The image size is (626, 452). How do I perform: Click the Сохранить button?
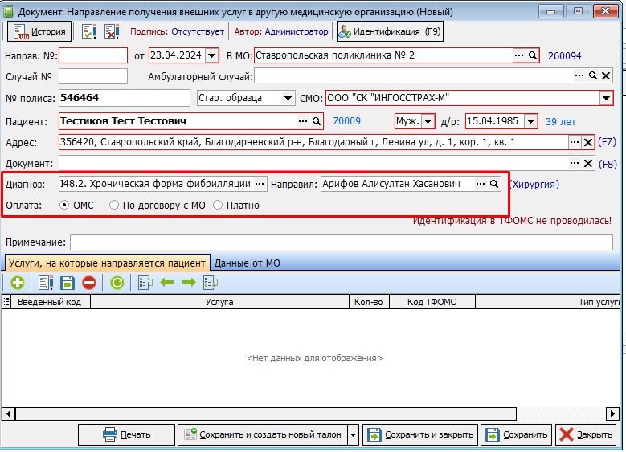click(517, 434)
